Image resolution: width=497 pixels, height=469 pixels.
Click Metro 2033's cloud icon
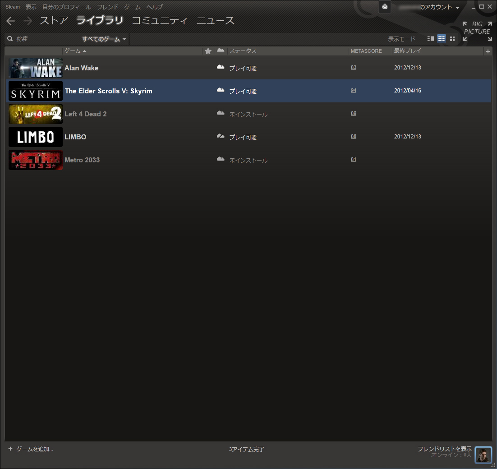click(221, 159)
